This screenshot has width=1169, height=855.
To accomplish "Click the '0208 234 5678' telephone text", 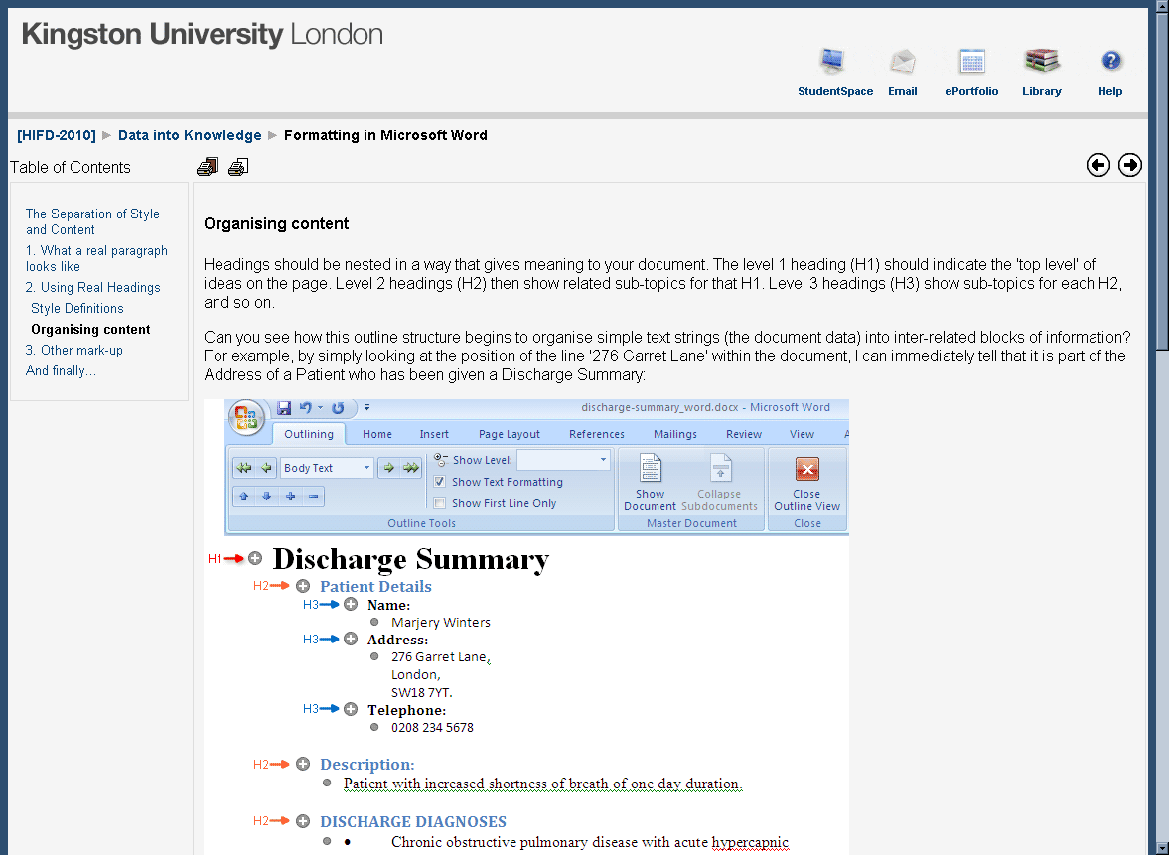I will coord(432,727).
